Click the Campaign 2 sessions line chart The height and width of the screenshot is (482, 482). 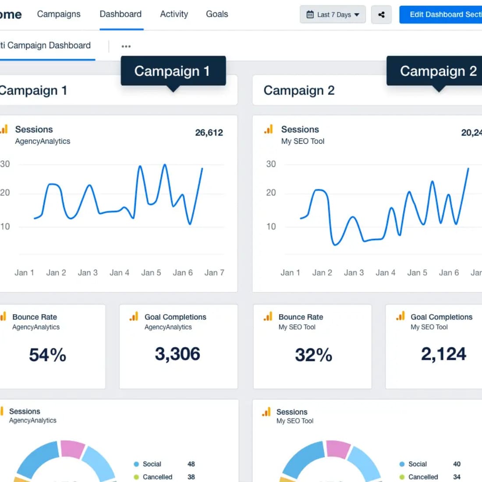(384, 206)
